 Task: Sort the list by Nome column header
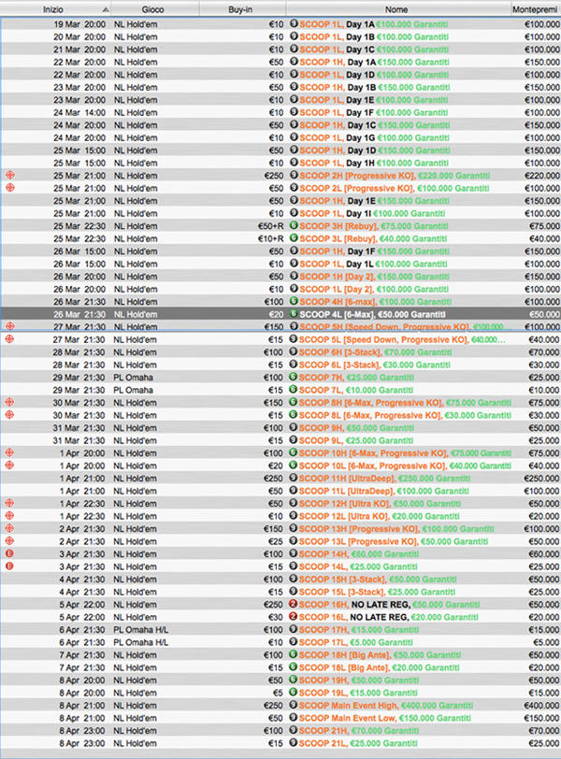coord(399,9)
